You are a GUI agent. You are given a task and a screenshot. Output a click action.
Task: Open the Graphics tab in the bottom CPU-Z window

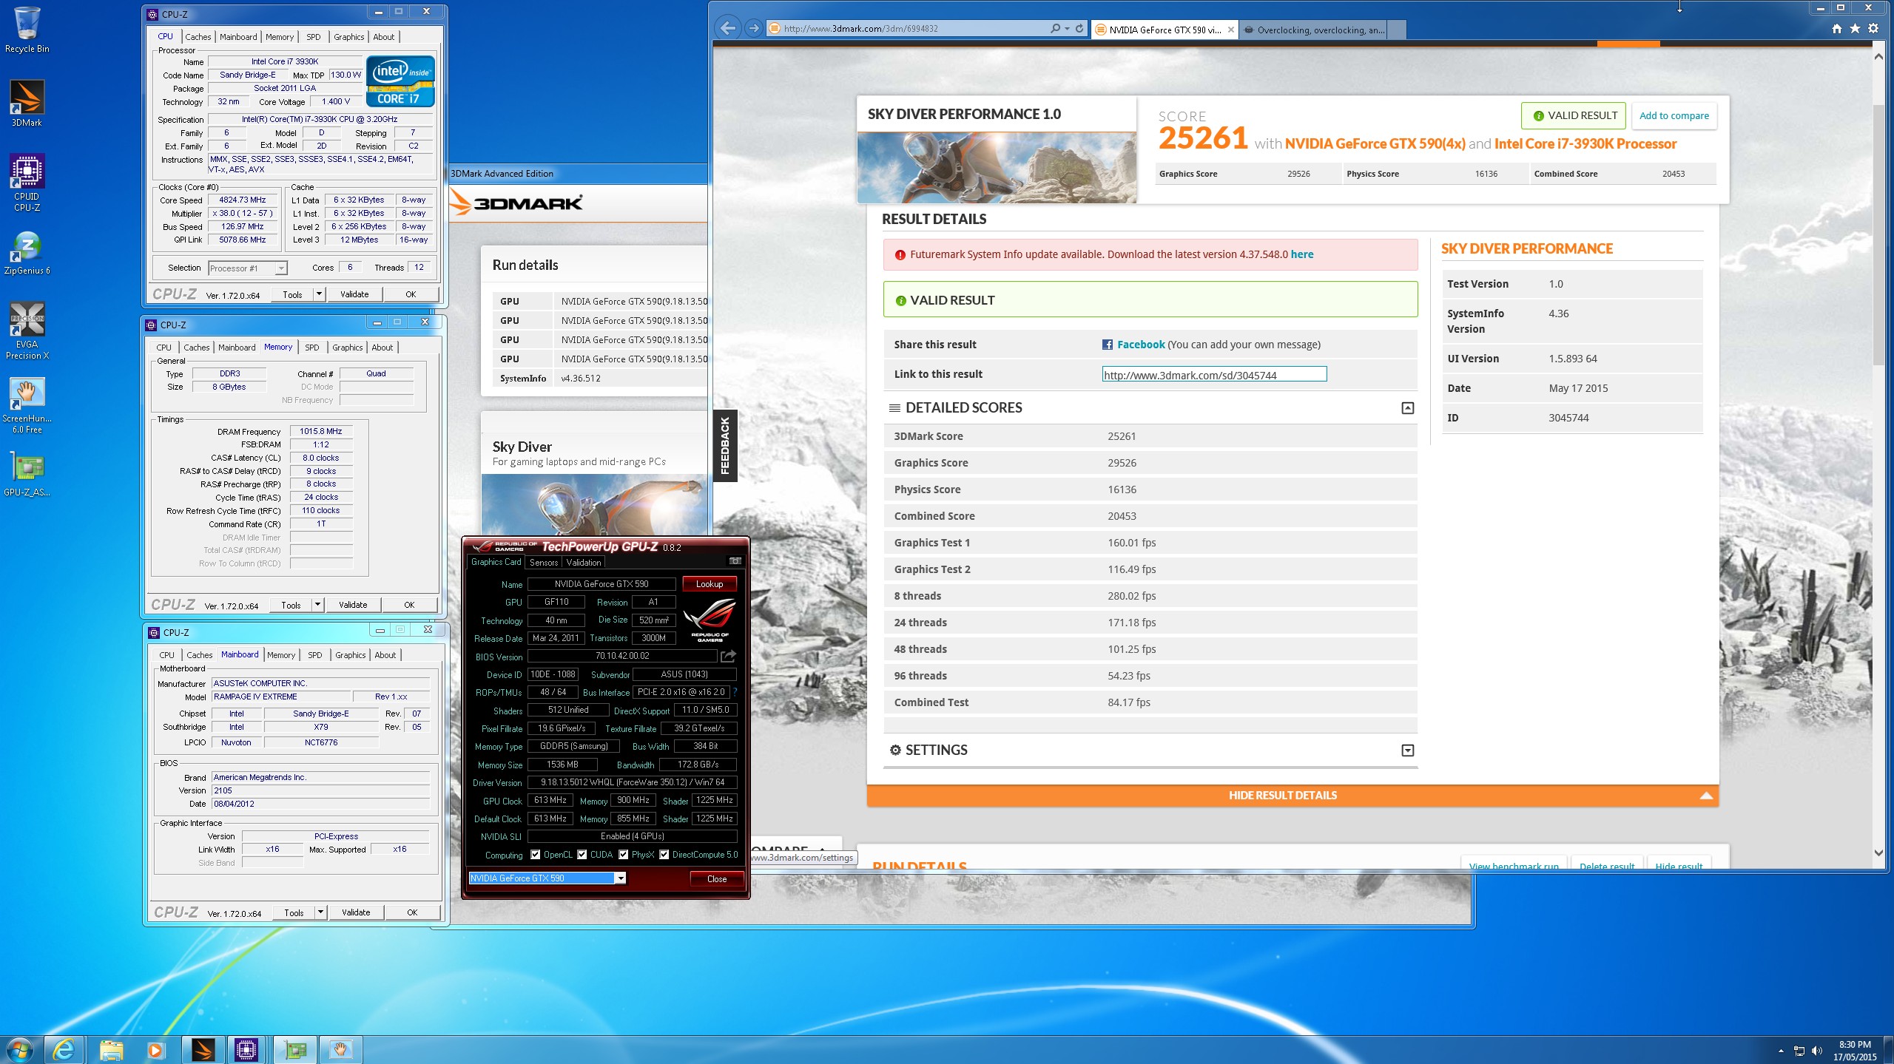coord(350,655)
